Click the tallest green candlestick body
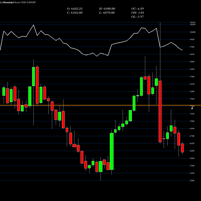 coord(112,152)
